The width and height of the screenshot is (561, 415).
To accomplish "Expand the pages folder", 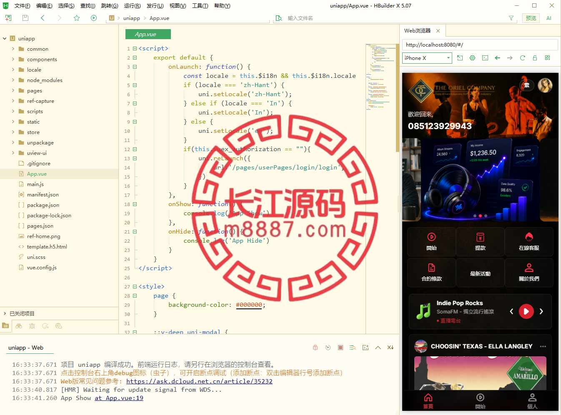I will [13, 90].
